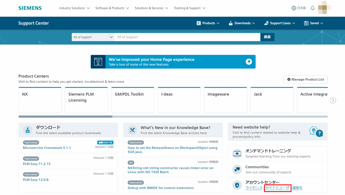Change language via 日本語
Viewport: 345px width, 195px height.
tap(301, 8)
